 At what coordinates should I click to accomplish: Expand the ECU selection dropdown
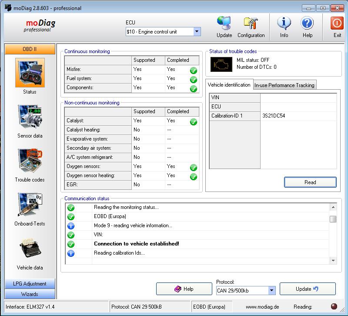pos(197,32)
